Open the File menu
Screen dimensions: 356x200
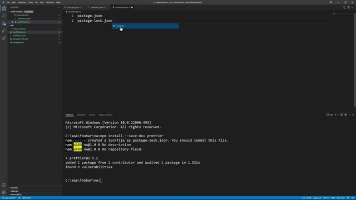click(8, 2)
